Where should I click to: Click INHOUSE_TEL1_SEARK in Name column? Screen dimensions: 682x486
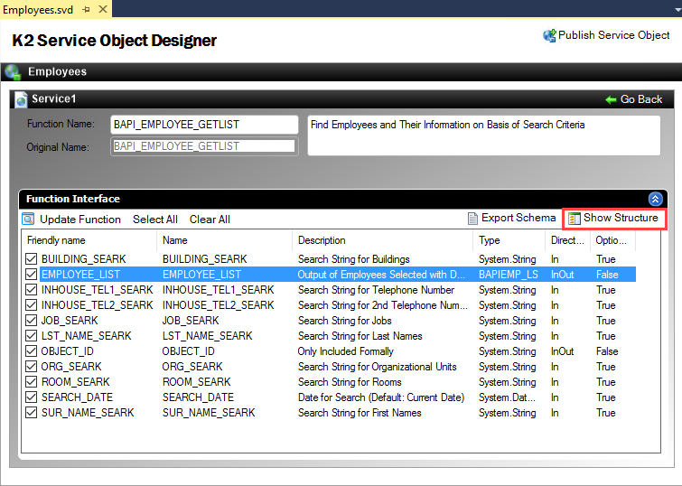(219, 290)
